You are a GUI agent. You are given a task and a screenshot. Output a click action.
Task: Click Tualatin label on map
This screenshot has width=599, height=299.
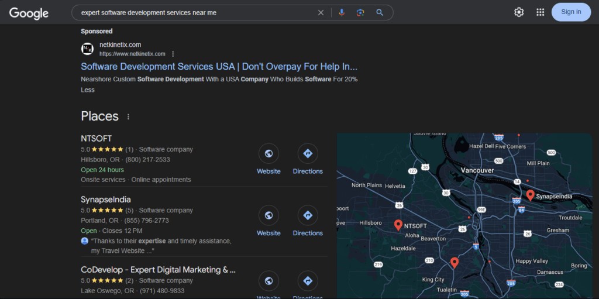(x=447, y=290)
